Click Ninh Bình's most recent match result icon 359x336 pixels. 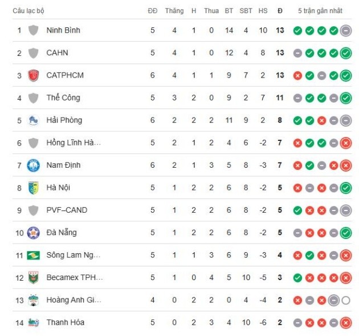345,31
